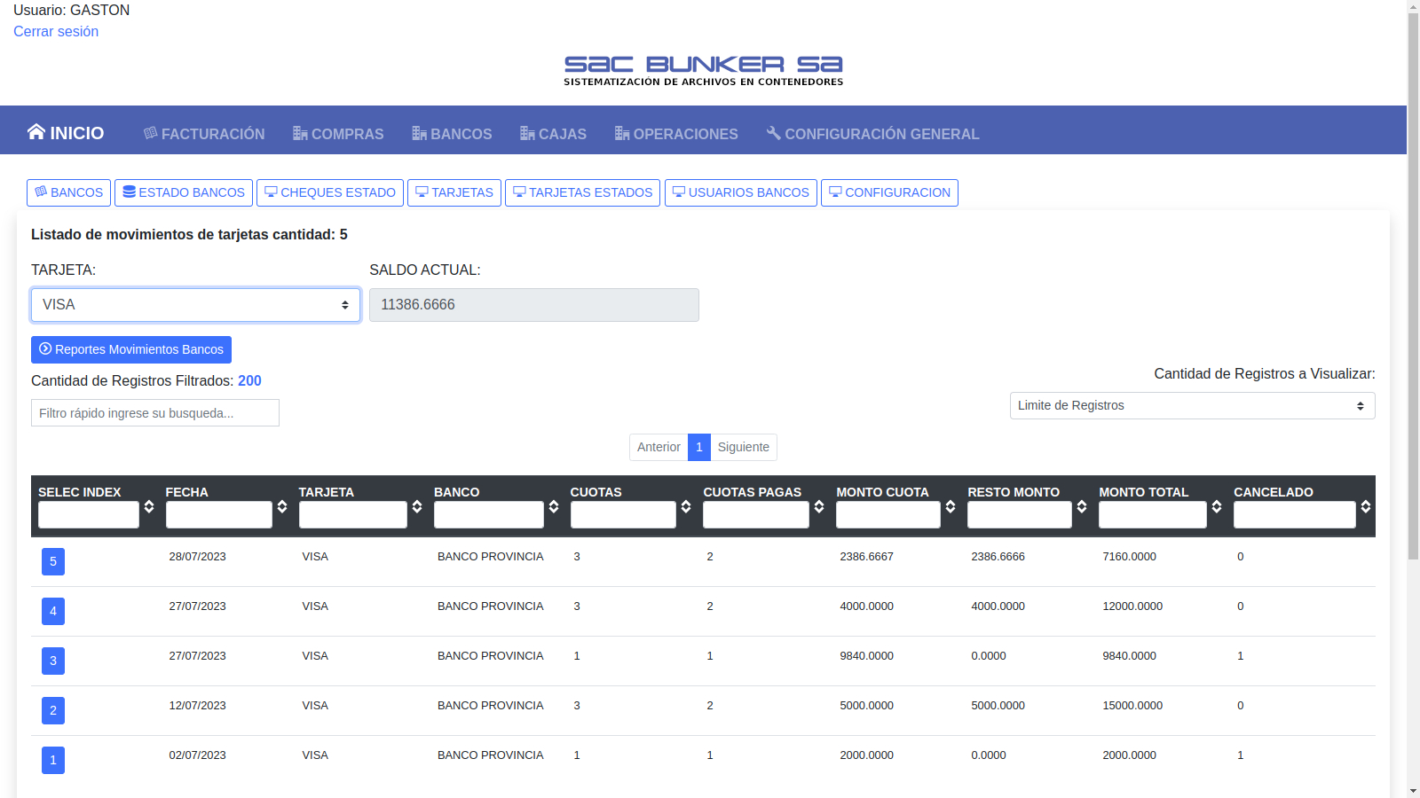This screenshot has width=1420, height=798.
Task: Sort by the MONTO CUOTA column arrows
Action: (x=951, y=506)
